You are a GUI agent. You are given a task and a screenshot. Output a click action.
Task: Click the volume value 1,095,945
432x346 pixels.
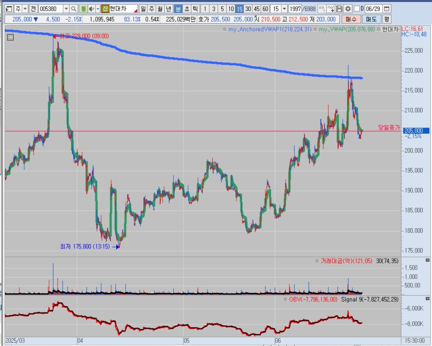pyautogui.click(x=102, y=19)
